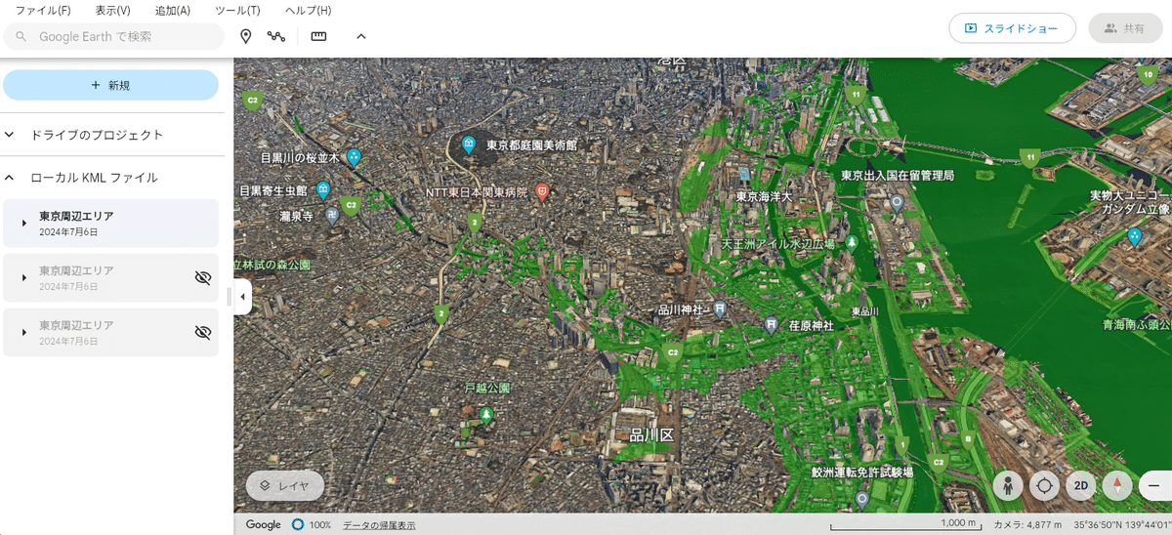Collapse the side panel arrow handle
The image size is (1172, 535).
coord(242,297)
